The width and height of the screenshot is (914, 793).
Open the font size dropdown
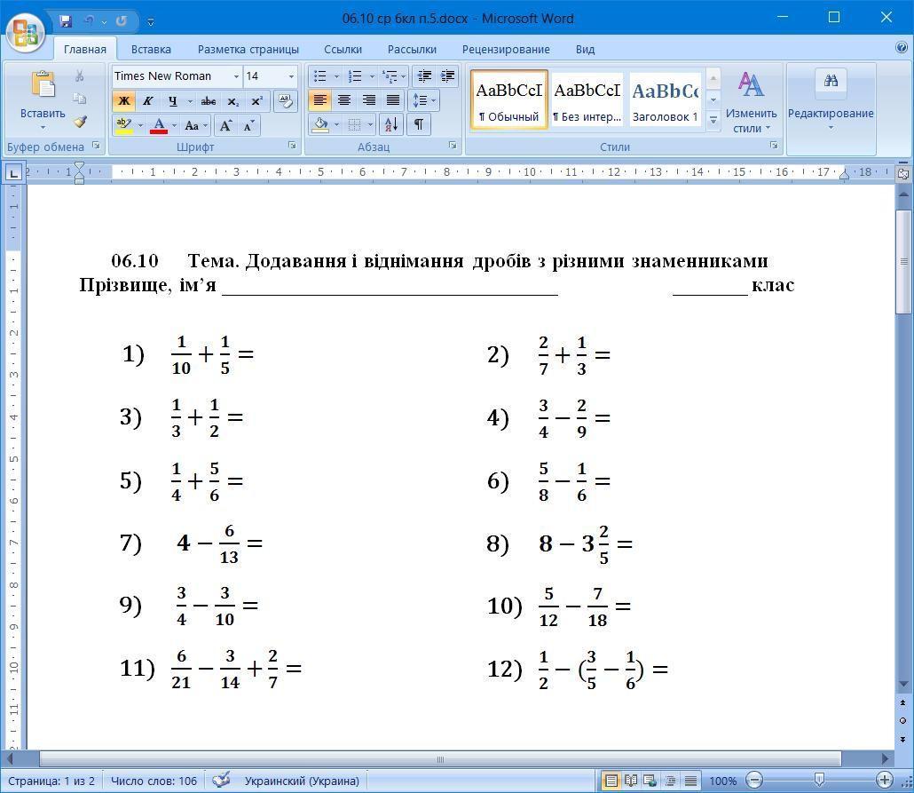click(291, 76)
